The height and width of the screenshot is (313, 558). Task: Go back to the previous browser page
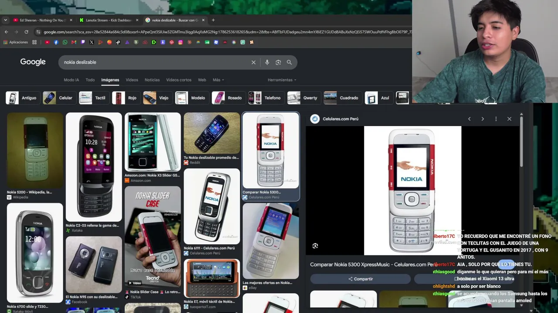tap(6, 32)
